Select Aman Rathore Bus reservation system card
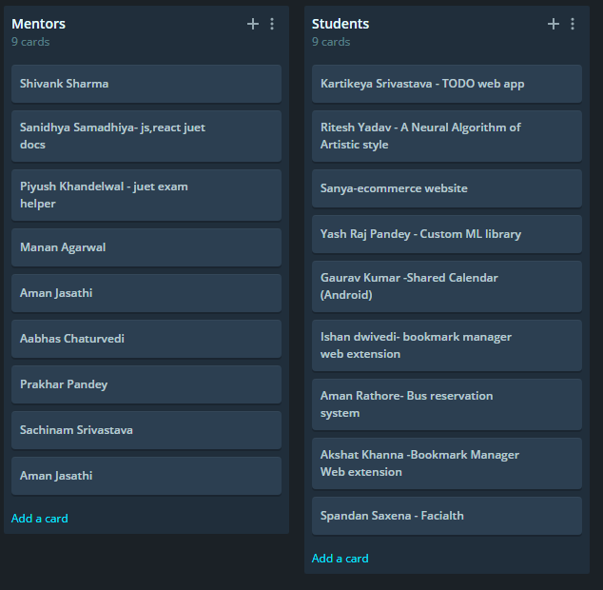The width and height of the screenshot is (603, 590). coord(447,404)
